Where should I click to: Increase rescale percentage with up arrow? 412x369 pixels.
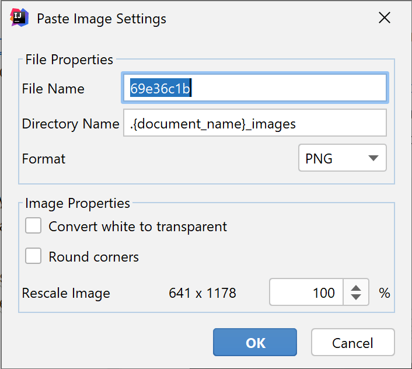(x=356, y=288)
